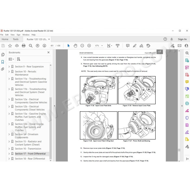The image size is (190, 190).
Task: Click the page number field showing 401
Action: 52,46
